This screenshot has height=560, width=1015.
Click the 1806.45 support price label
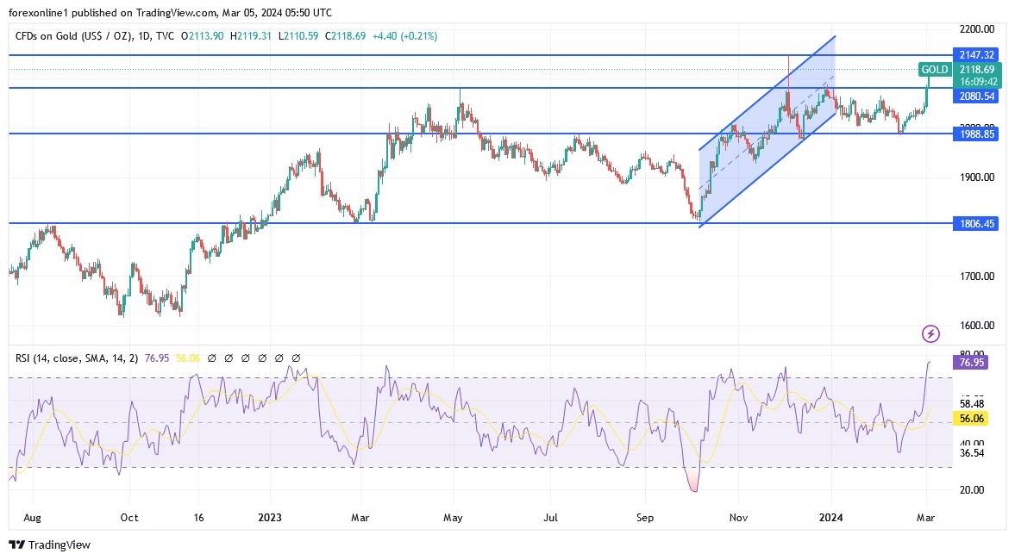pyautogui.click(x=975, y=223)
